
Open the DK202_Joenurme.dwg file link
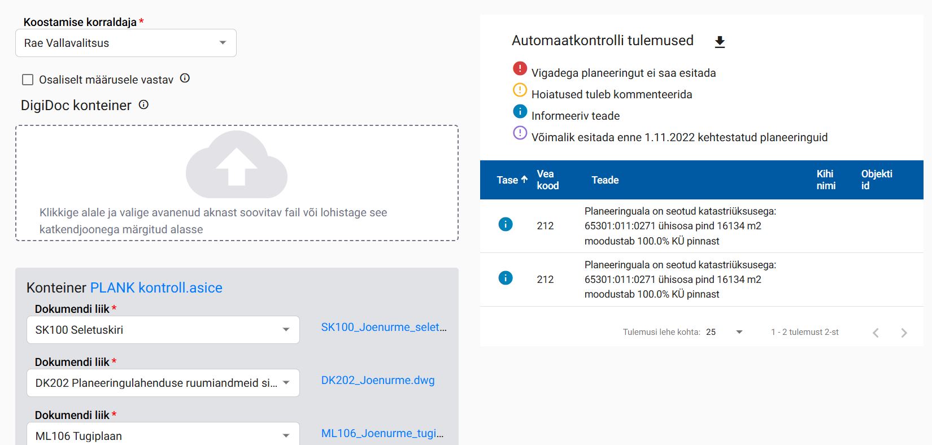pyautogui.click(x=378, y=380)
